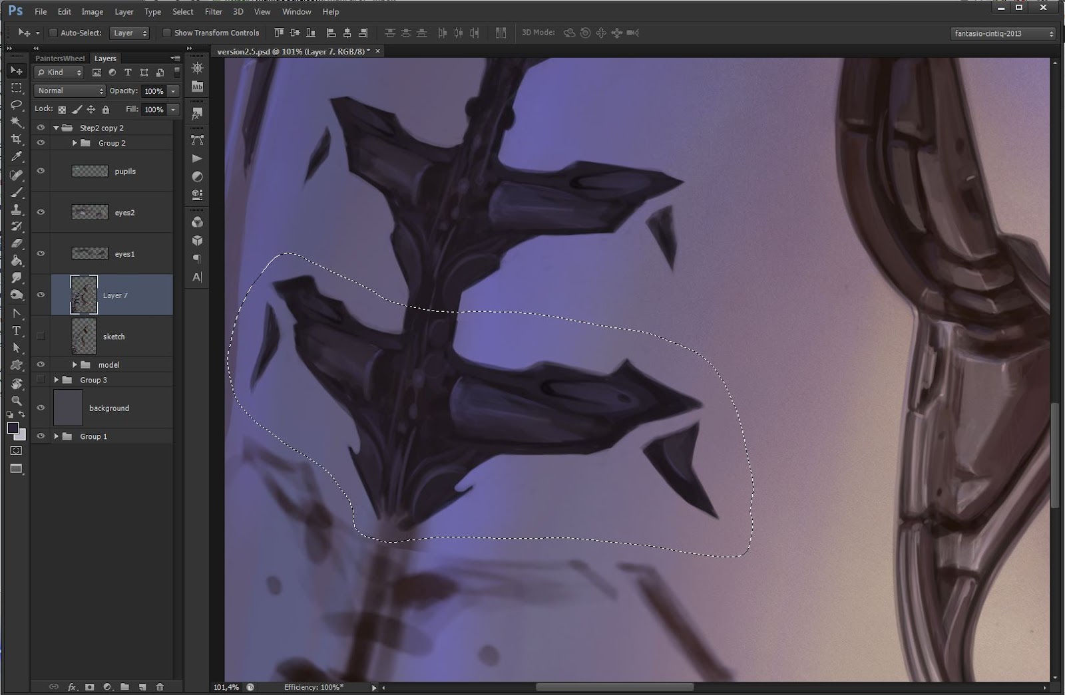Show the sketch layer
The width and height of the screenshot is (1065, 695).
point(41,336)
